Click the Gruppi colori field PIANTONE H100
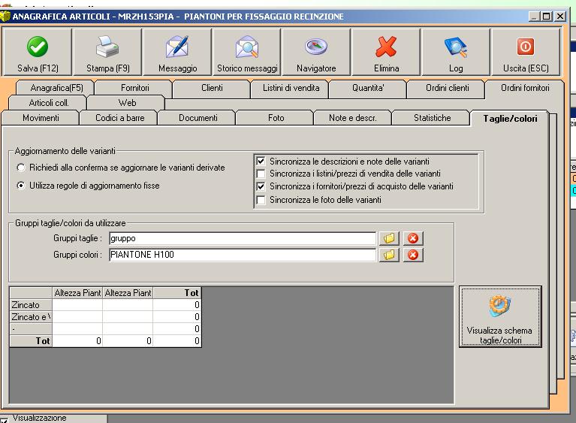The width and height of the screenshot is (576, 423). pos(243,255)
